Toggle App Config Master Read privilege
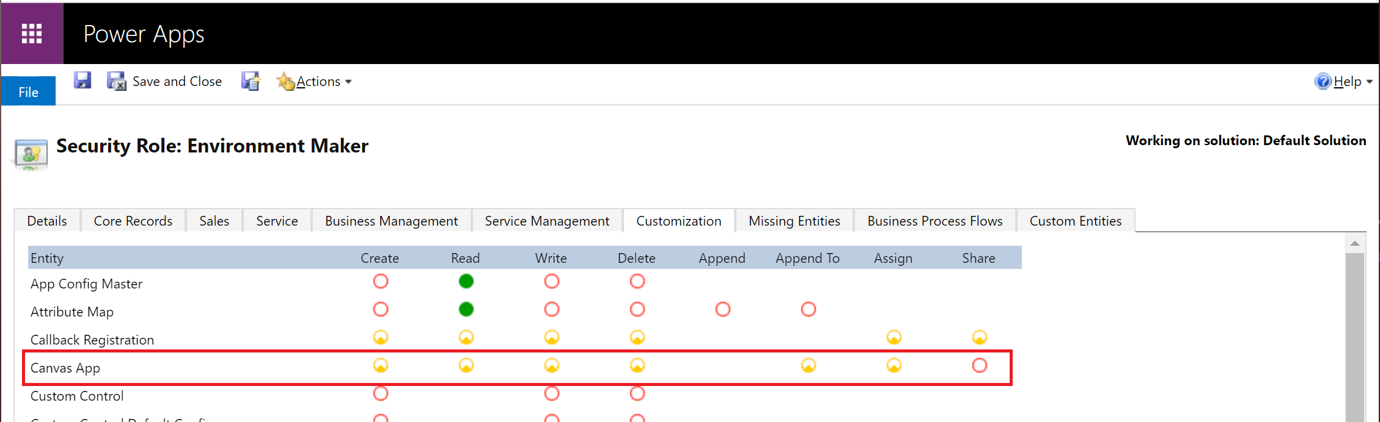The image size is (1380, 422). [x=466, y=281]
